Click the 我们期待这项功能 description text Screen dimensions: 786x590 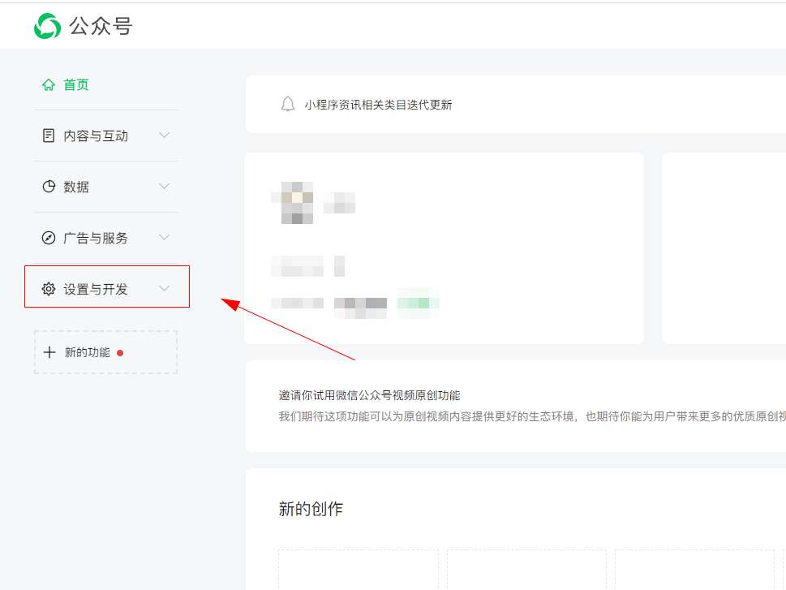tap(532, 416)
